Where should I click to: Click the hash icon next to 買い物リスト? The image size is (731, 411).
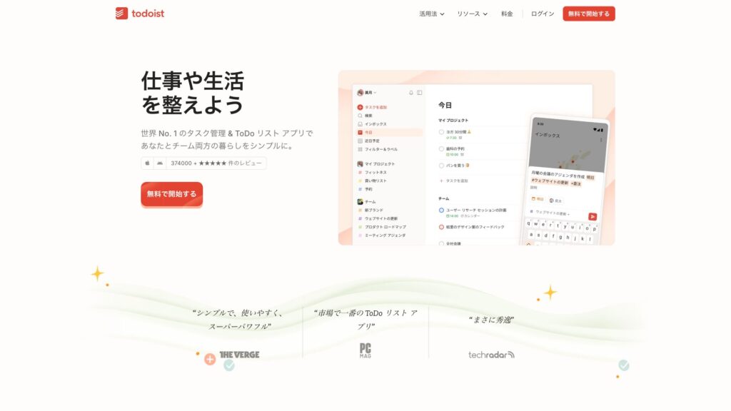[360, 181]
